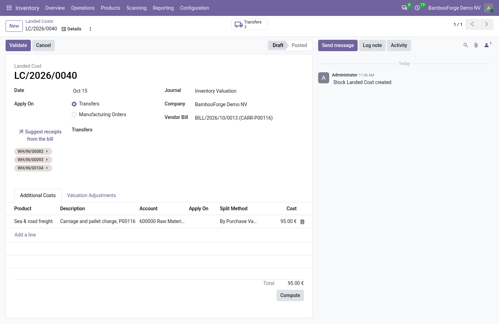Switch to the Additional Costs tab

[38, 195]
